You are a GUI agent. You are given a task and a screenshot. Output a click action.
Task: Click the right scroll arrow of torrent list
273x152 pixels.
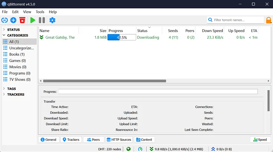(x=269, y=81)
